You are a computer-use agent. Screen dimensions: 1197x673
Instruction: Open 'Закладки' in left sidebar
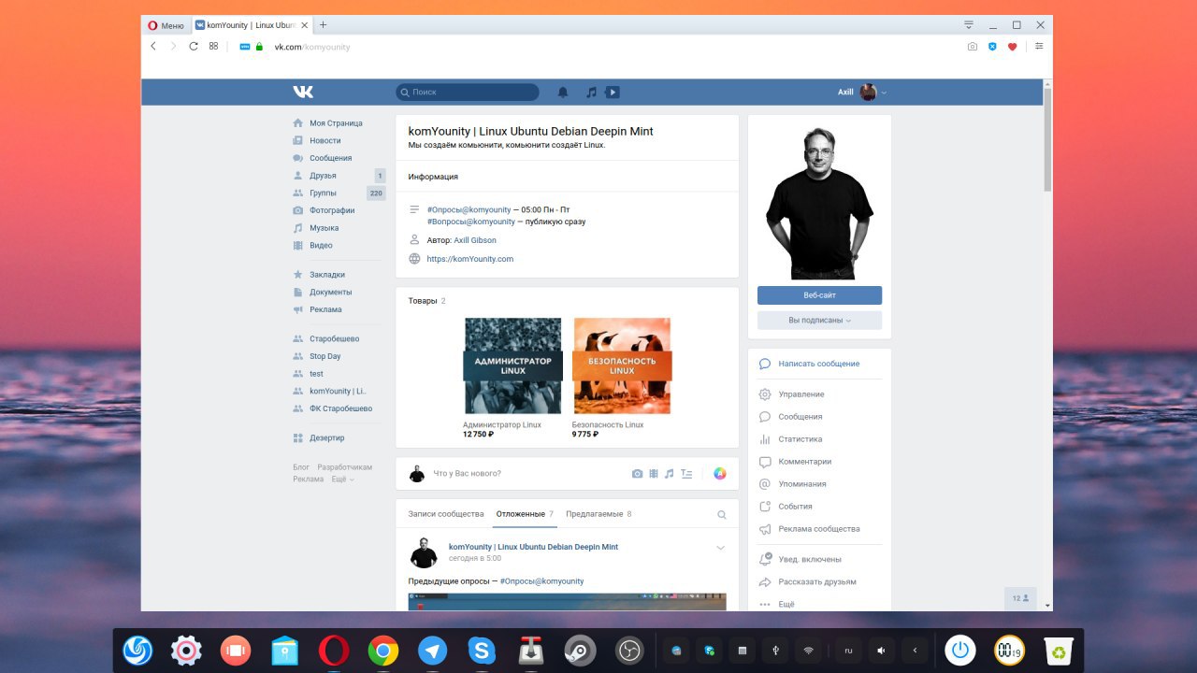327,275
